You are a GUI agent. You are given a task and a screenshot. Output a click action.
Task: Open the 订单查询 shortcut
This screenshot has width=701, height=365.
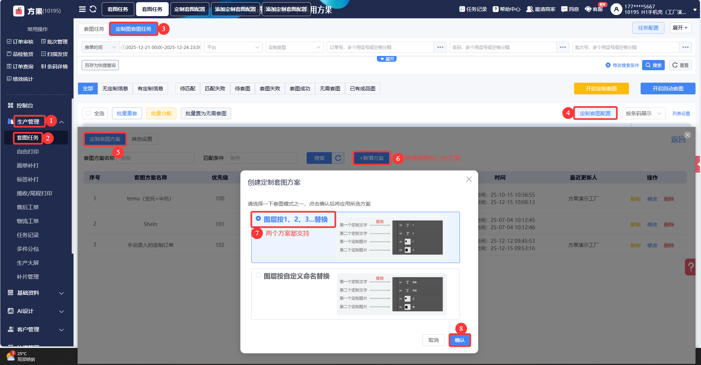click(20, 67)
